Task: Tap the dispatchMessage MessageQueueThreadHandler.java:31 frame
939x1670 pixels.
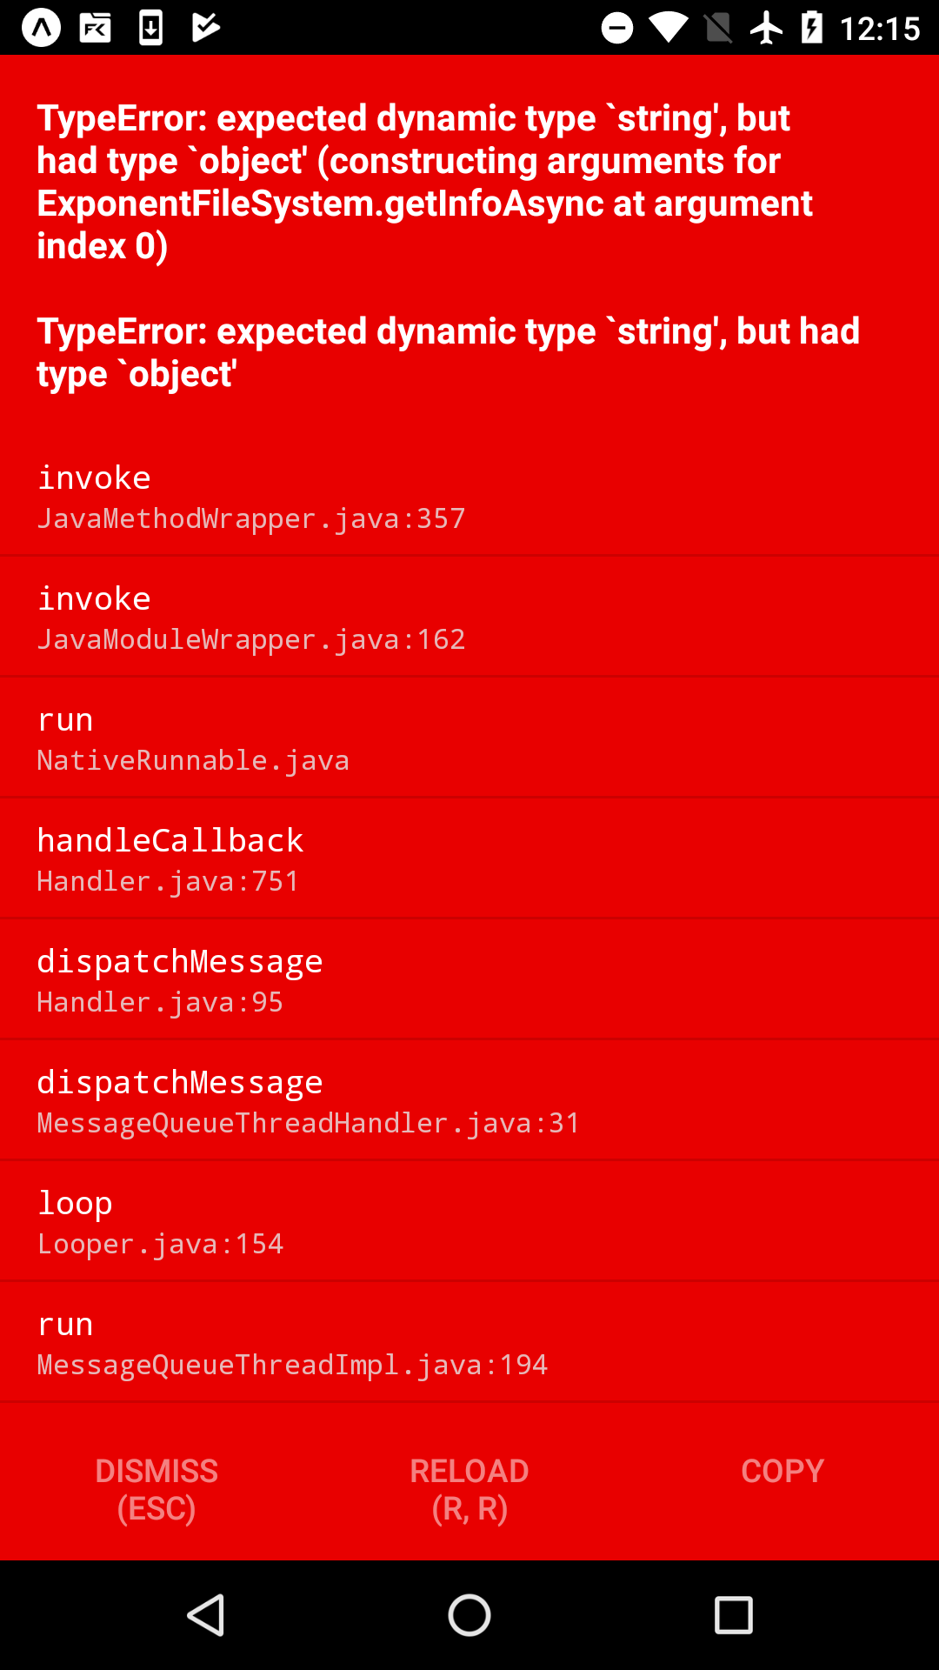Action: coord(469,1100)
